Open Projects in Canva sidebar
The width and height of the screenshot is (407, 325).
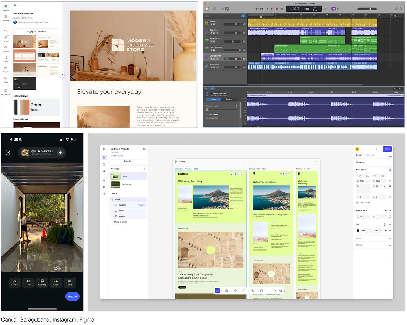click(x=6, y=69)
